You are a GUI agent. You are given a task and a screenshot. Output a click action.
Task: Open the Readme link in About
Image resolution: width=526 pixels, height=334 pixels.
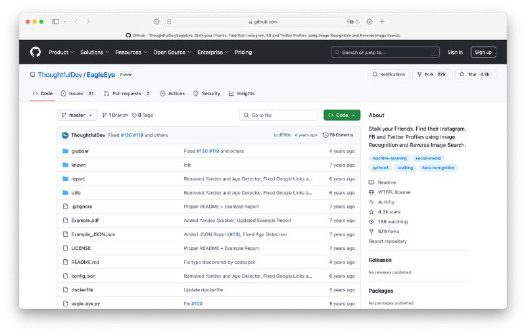click(383, 182)
